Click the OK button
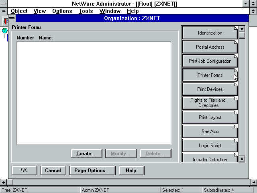This screenshot has width=257, height=193. tap(24, 170)
